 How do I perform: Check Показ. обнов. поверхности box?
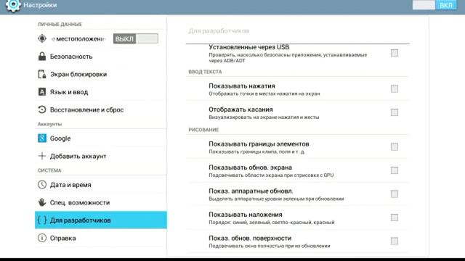point(395,241)
